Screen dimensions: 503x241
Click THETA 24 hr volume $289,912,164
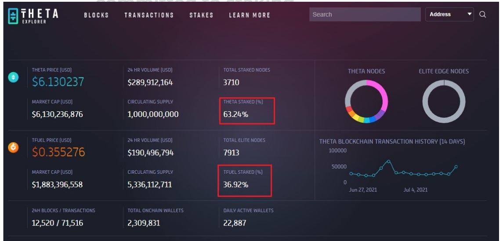(x=150, y=83)
